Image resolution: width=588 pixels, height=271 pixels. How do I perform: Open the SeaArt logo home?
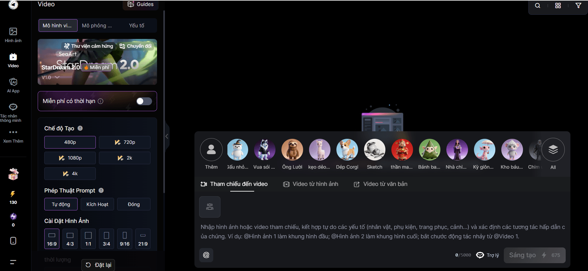(x=13, y=4)
